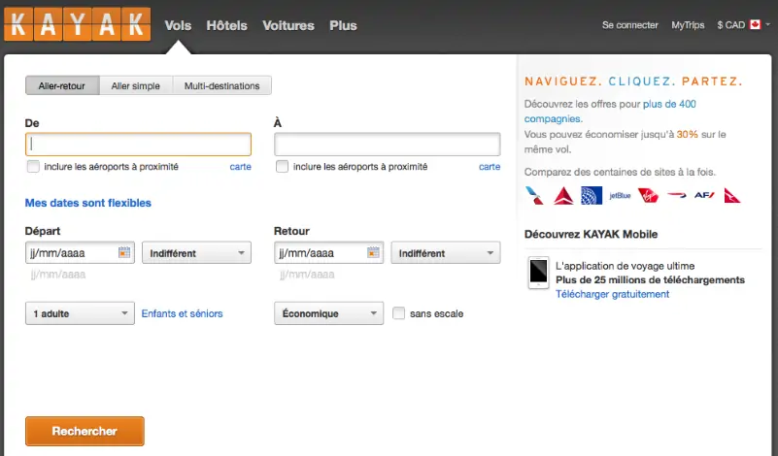The height and width of the screenshot is (456, 778).
Task: Check the sans escale option
Action: (x=399, y=313)
